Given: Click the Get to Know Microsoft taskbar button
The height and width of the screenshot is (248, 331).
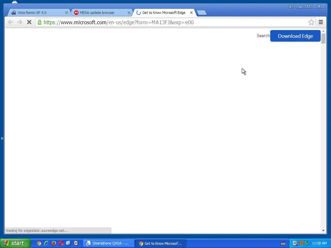Looking at the screenshot, I should point(161,243).
